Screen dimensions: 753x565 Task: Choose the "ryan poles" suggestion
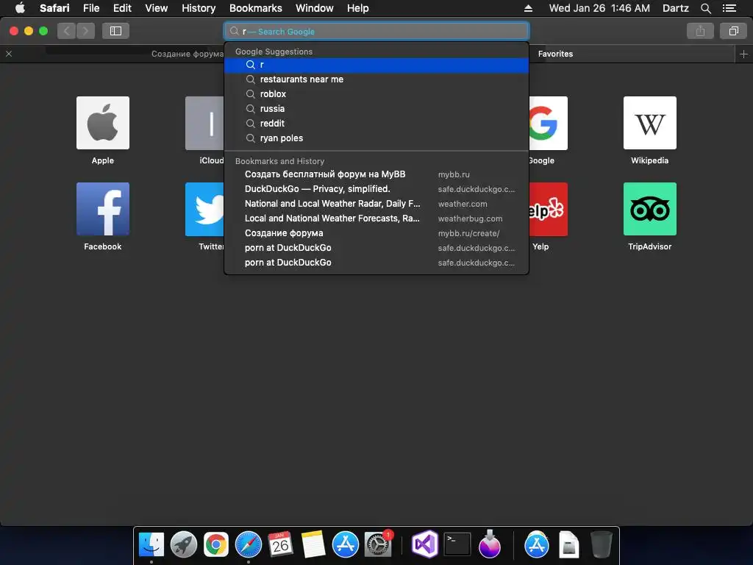click(376, 138)
